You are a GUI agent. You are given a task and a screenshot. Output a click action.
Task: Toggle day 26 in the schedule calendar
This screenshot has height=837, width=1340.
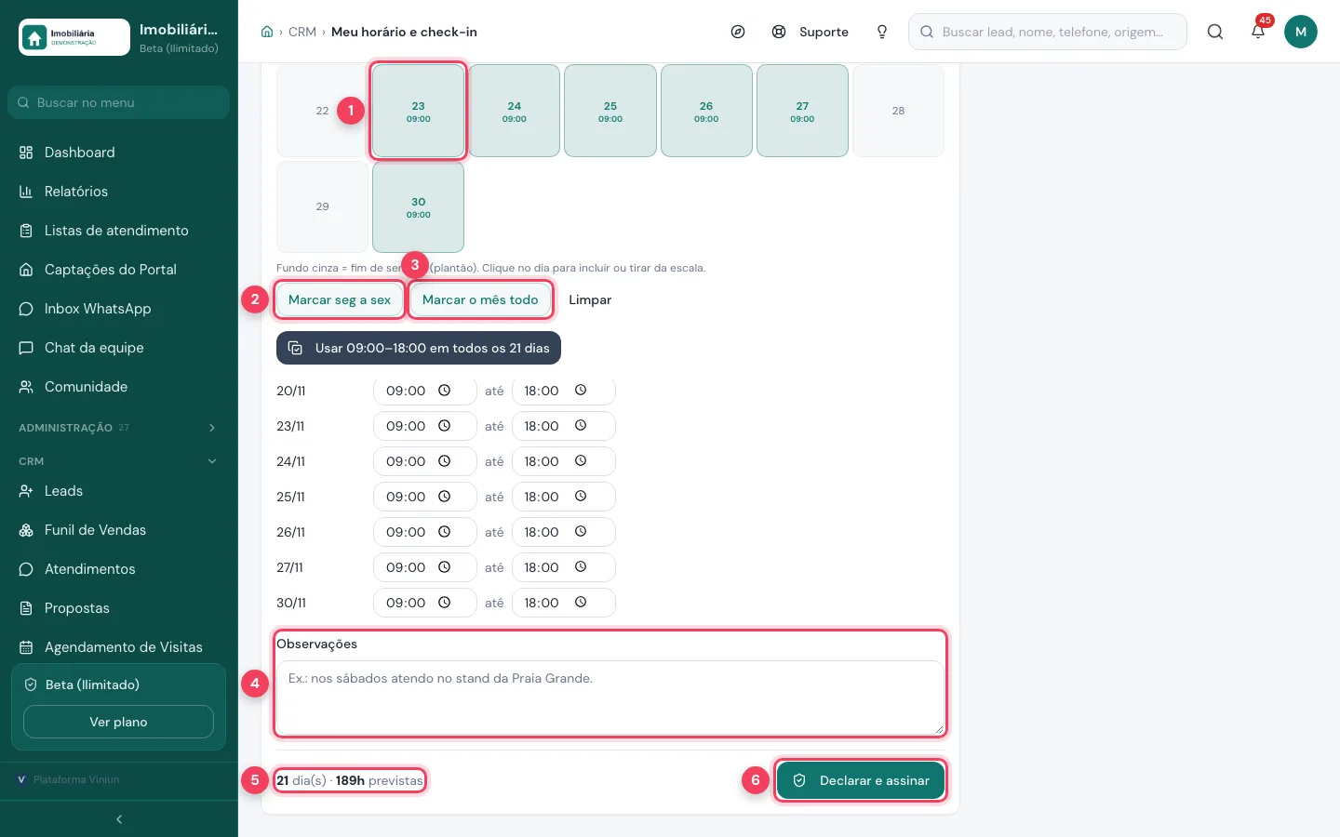pyautogui.click(x=706, y=111)
